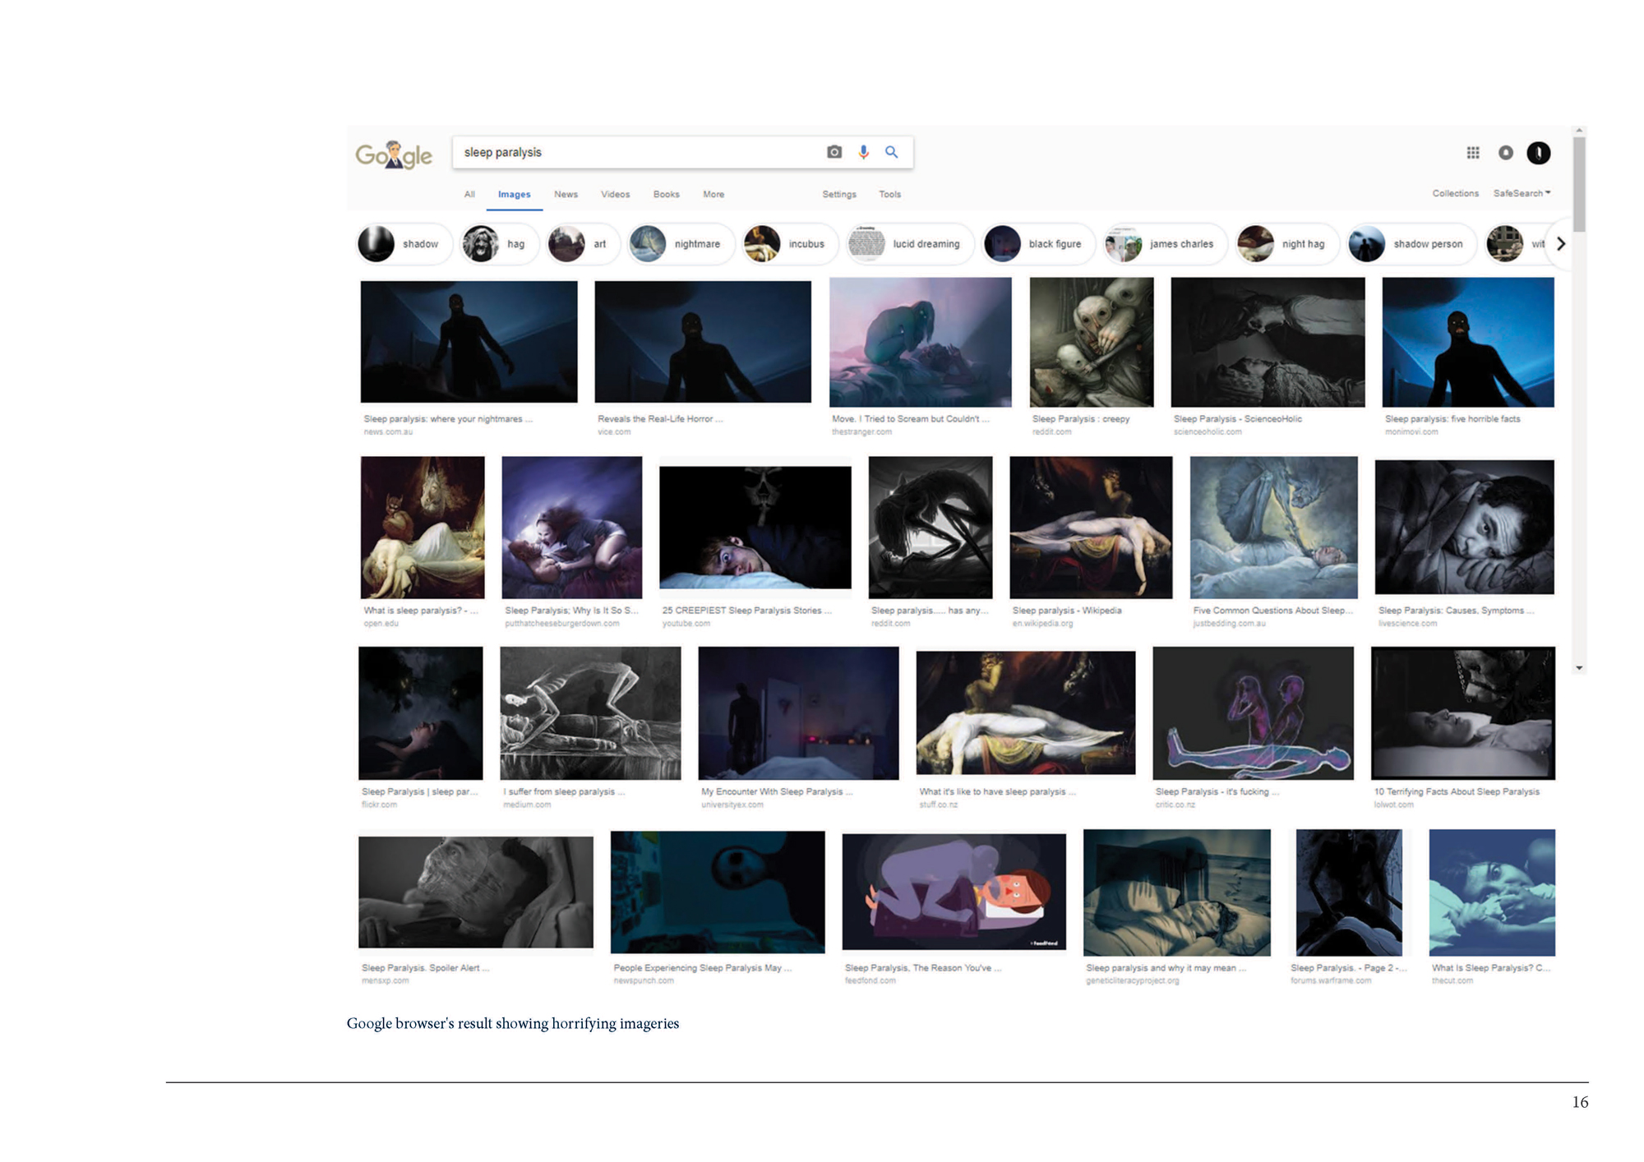Open the 'Sleep paralysis - Wikipedia' image result
This screenshot has height=1162, width=1644.
coord(1091,528)
